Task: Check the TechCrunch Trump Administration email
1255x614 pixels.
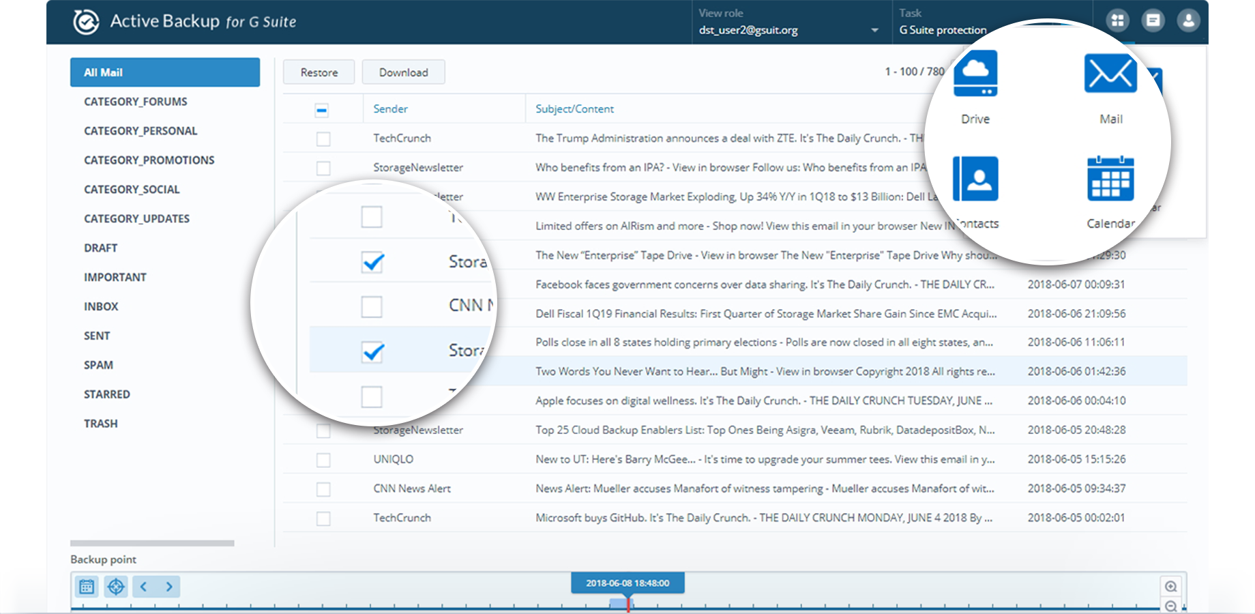Action: click(323, 138)
